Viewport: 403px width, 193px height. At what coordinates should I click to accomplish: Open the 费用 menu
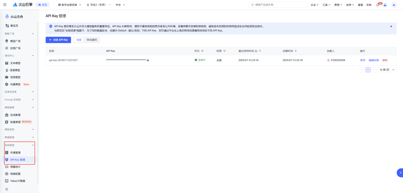click(x=338, y=4)
